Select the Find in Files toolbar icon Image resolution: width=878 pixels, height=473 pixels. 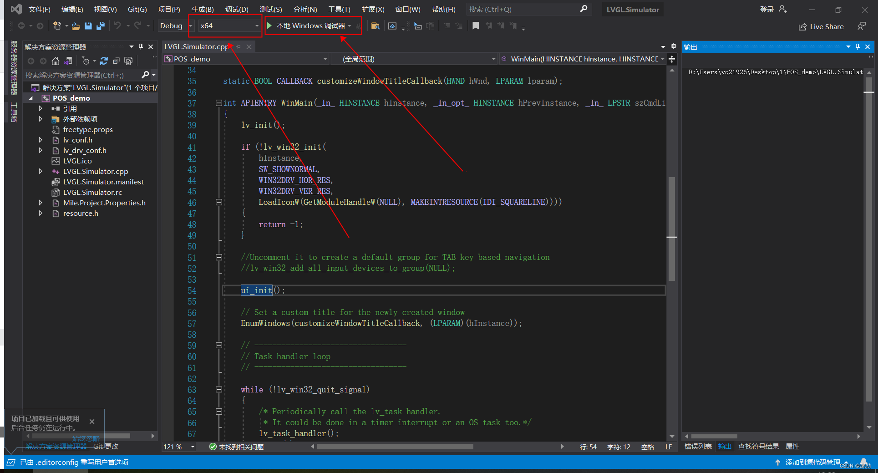[x=376, y=26]
